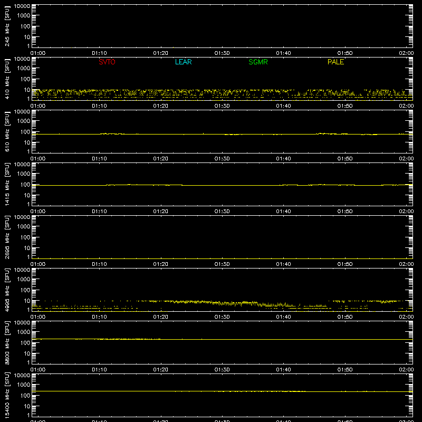This screenshot has width=422, height=422.
Task: Select the 4995 MHz [SFU] axis title
Action: pyautogui.click(x=7, y=290)
